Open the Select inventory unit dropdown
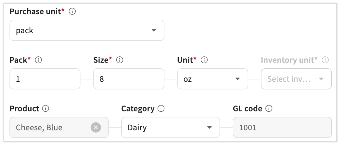Image resolution: width=340 pixels, height=145 pixels. (296, 79)
